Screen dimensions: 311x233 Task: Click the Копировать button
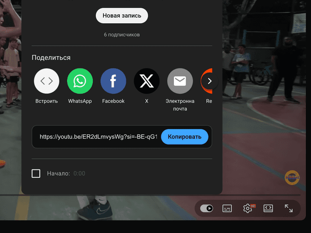tap(185, 137)
